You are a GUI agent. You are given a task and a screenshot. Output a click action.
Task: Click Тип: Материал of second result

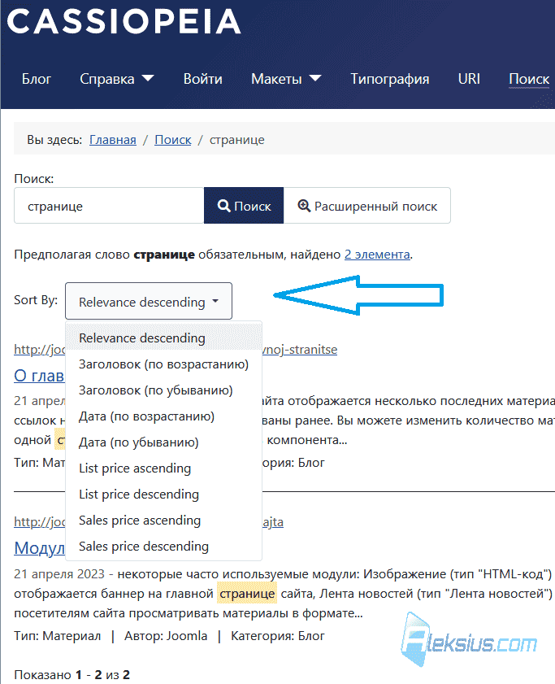tap(57, 636)
